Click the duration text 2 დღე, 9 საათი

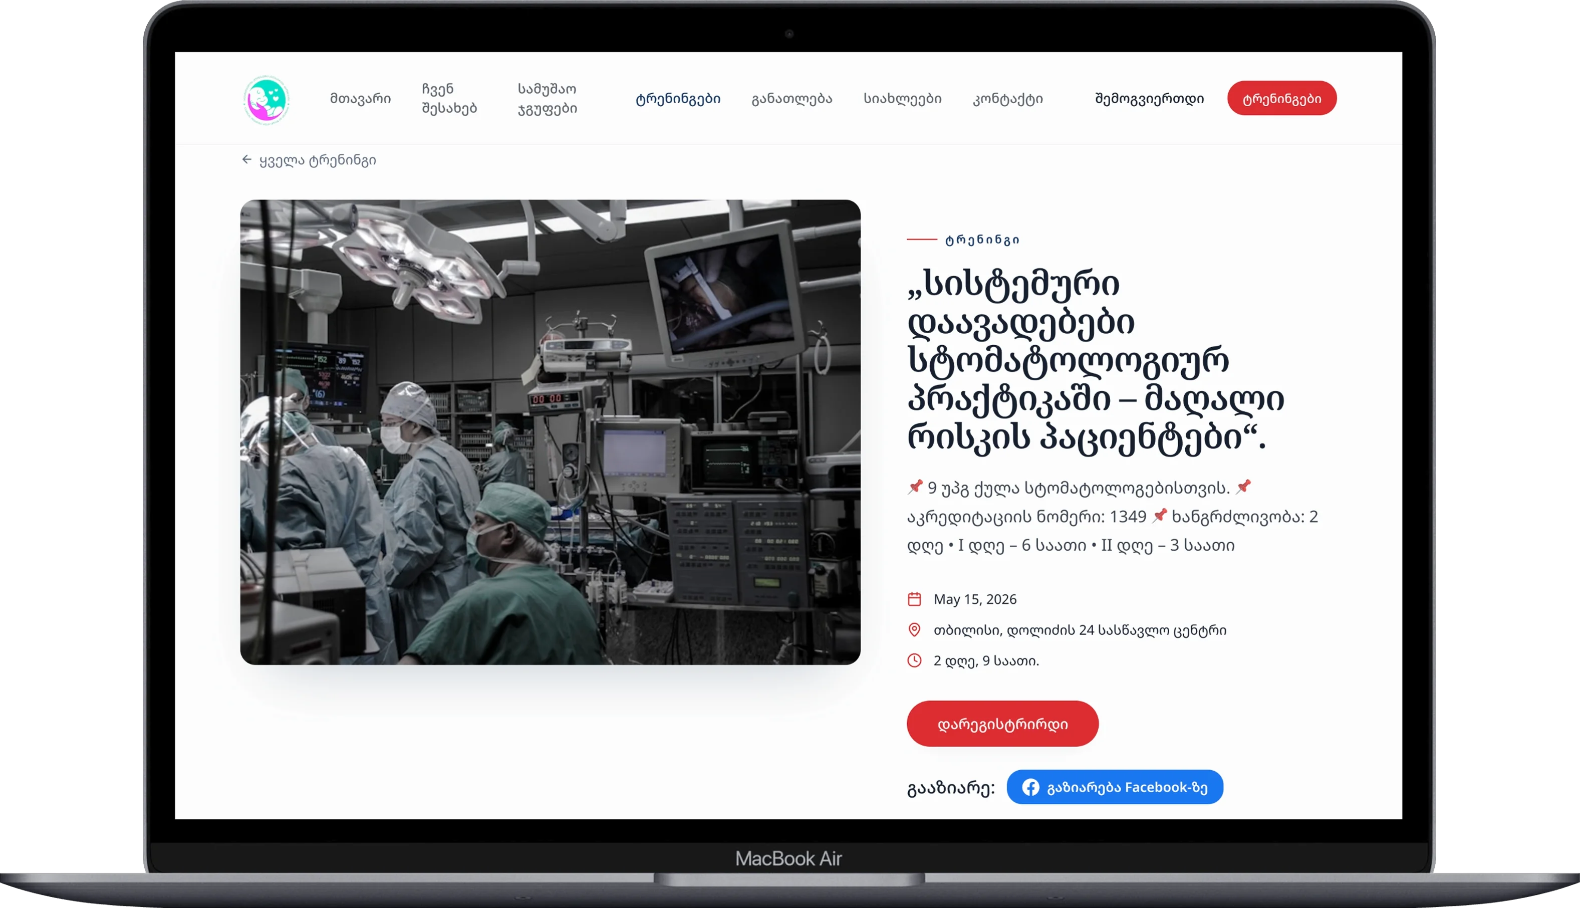(x=986, y=660)
